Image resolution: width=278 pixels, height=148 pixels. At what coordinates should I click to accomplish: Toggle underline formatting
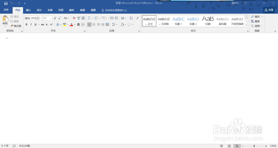tap(36, 24)
